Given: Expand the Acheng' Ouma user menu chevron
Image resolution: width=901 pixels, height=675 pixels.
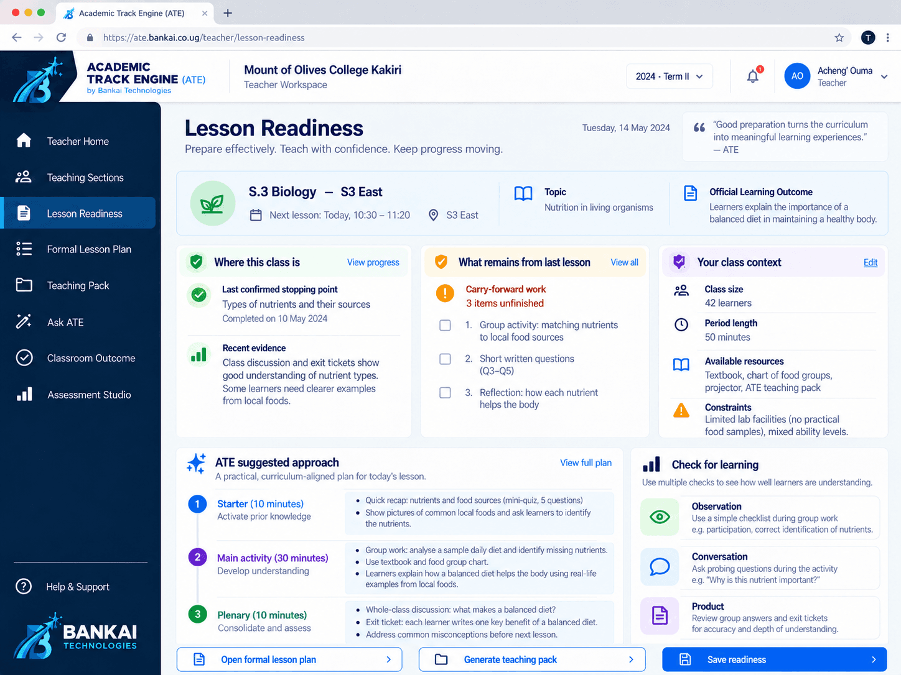Looking at the screenshot, I should click(x=884, y=77).
